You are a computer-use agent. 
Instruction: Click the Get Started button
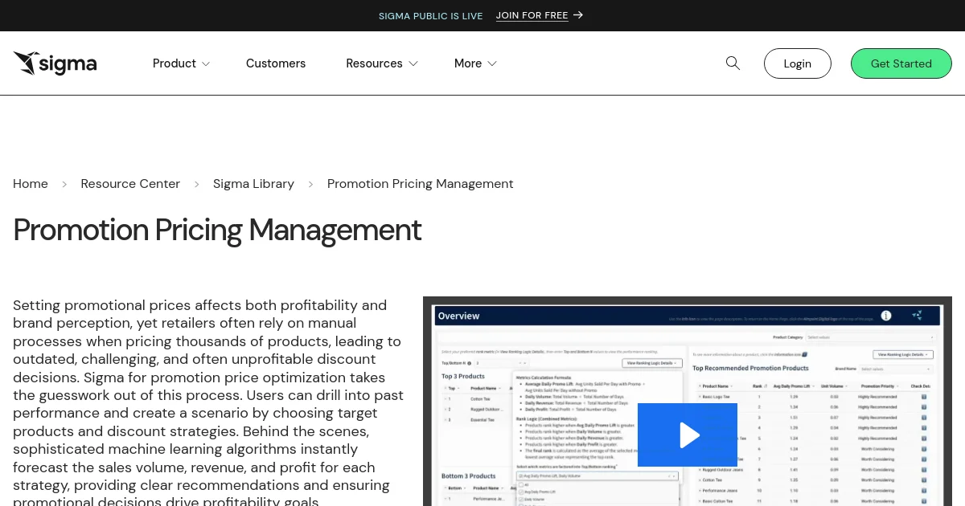pos(901,63)
